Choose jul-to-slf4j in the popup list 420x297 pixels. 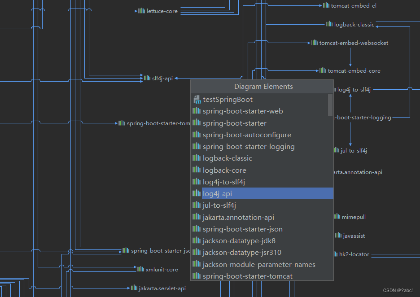[x=263, y=205]
